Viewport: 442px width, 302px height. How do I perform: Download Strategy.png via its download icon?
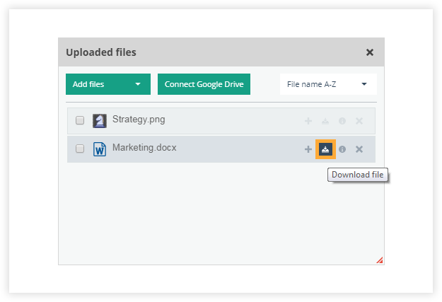(x=325, y=121)
